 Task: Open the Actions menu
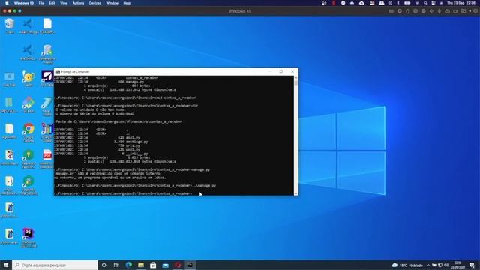78,3
